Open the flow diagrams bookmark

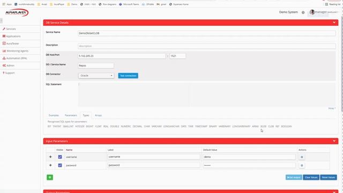coord(107,4)
